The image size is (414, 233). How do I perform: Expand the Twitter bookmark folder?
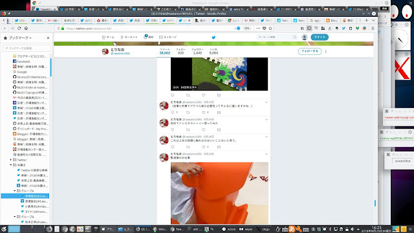coord(11,160)
